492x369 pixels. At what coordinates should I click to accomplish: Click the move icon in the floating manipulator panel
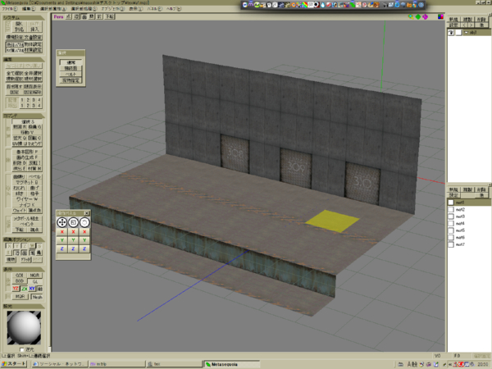(61, 222)
